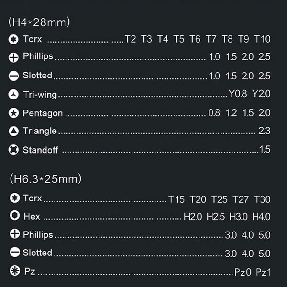This screenshot has width=287, height=287.
Task: Click the Slotted icon in the H4*28mm section
Action: click(14, 76)
